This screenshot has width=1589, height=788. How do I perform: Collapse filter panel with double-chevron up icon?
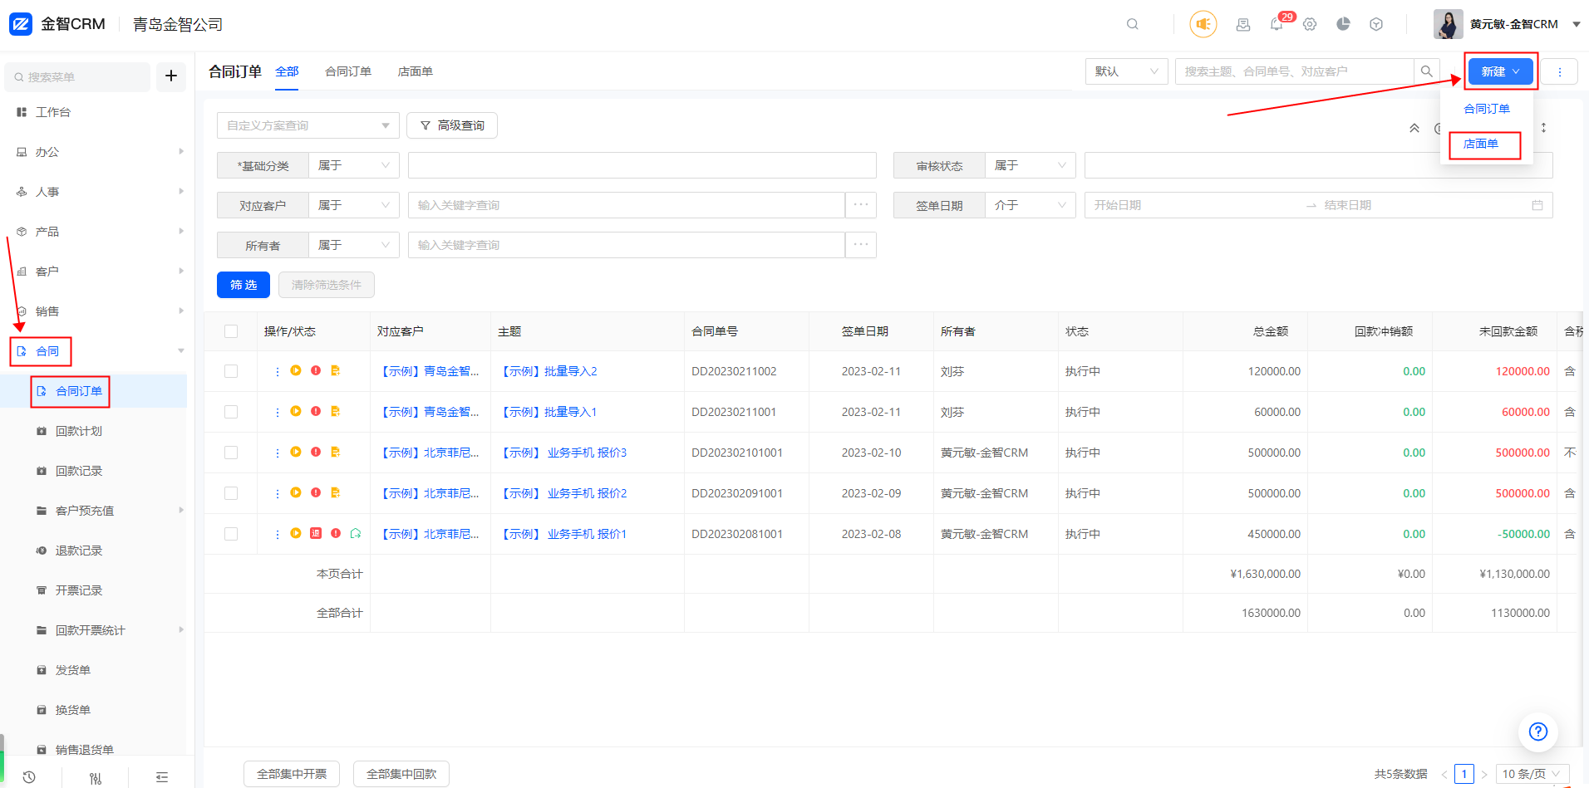(x=1414, y=128)
